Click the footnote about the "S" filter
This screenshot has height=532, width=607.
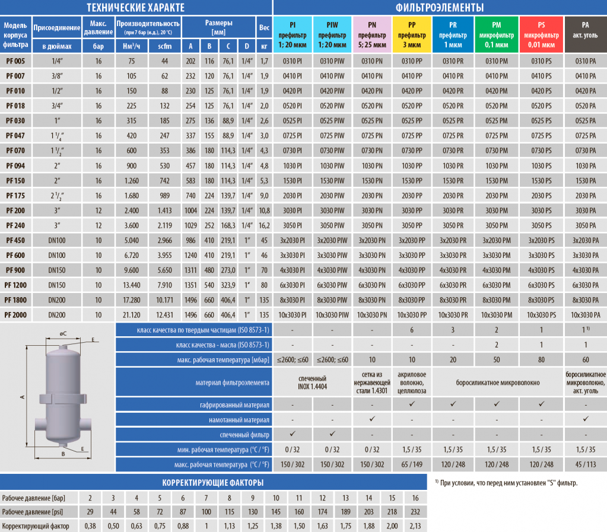(506, 483)
